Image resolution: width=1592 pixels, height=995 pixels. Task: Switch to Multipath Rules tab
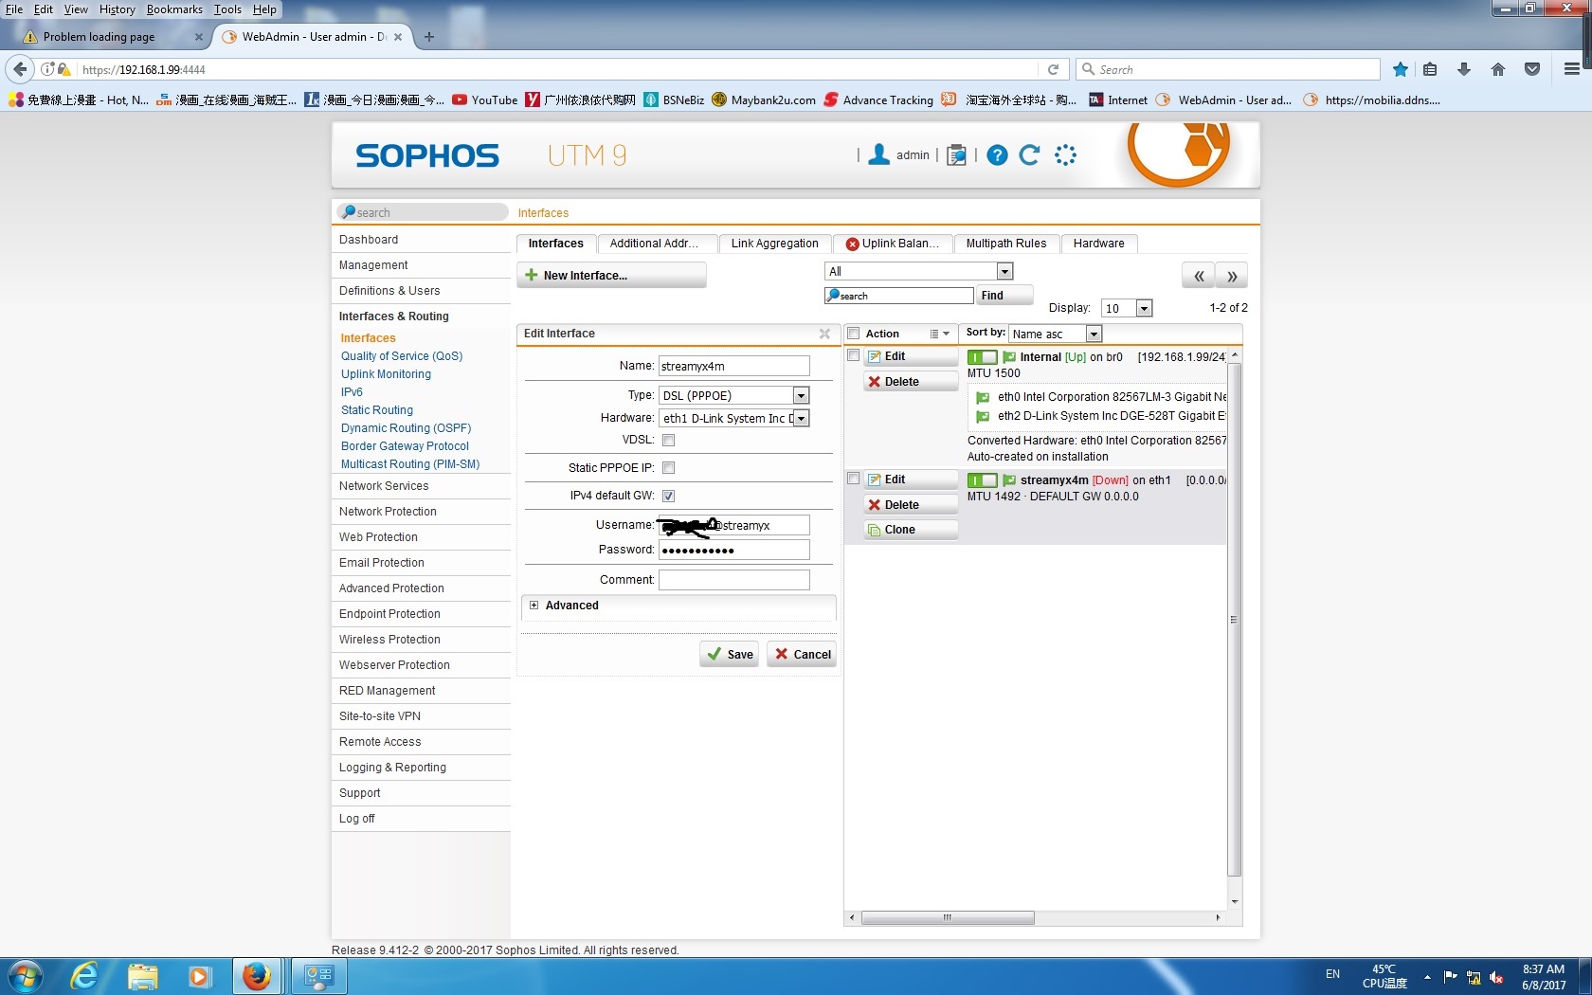click(x=1006, y=244)
